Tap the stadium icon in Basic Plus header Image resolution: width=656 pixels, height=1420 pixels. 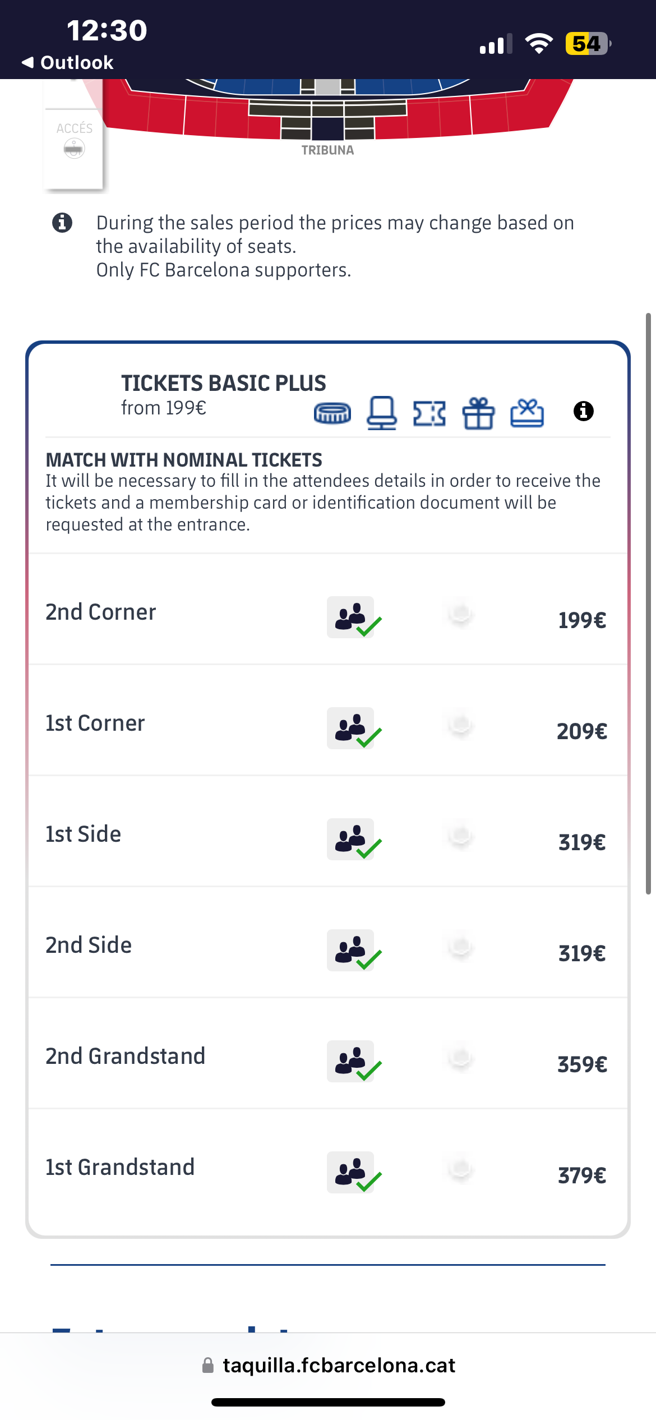[x=332, y=413]
